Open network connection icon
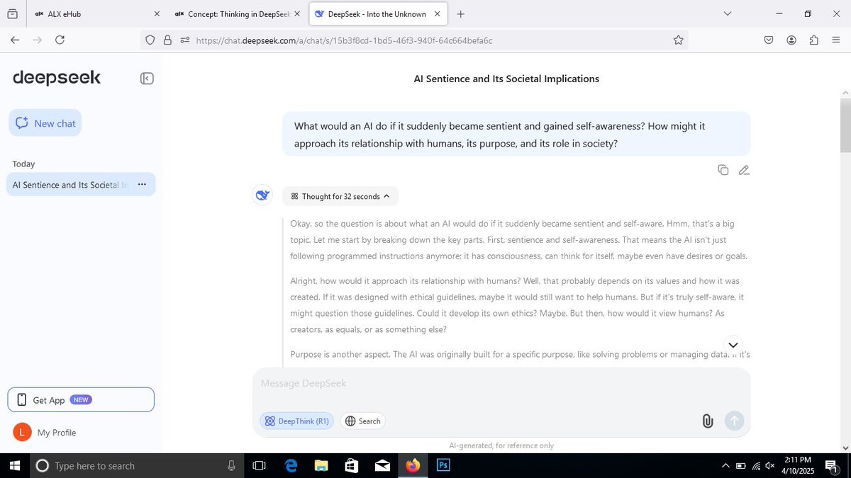851x478 pixels. [x=757, y=466]
